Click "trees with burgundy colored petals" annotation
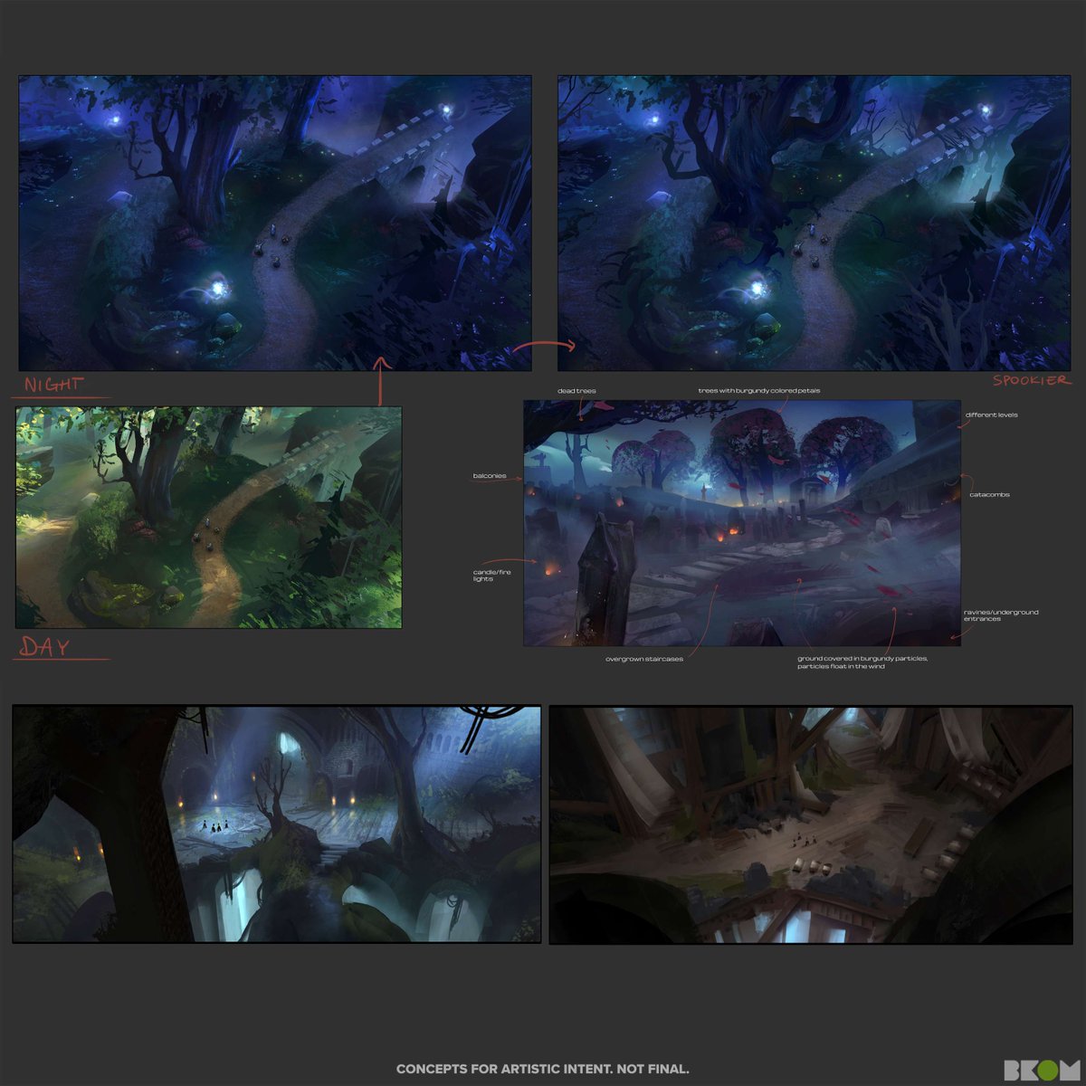 (759, 391)
